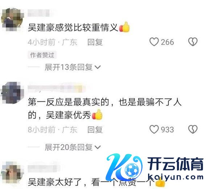Open first commenter's pixelated avatar

pyautogui.click(x=12, y=20)
